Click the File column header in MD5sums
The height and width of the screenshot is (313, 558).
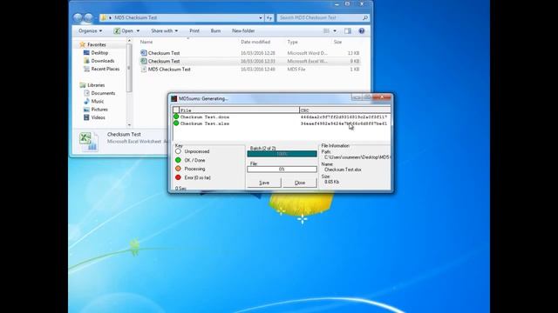point(240,110)
